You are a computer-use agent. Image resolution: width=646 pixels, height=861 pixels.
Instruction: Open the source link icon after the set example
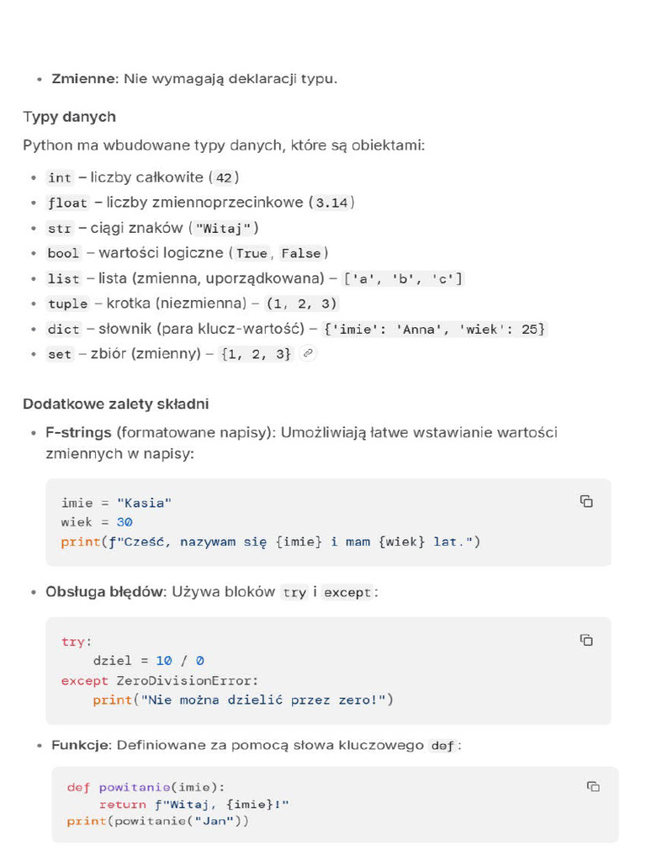pyautogui.click(x=308, y=353)
